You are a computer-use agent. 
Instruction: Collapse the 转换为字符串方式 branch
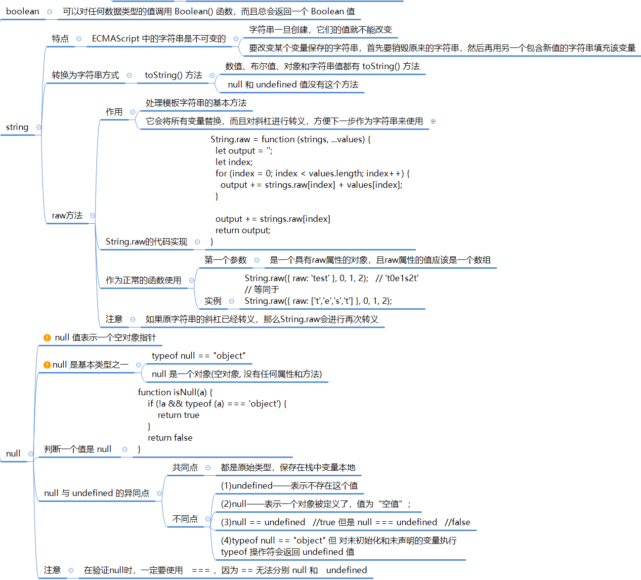(129, 76)
